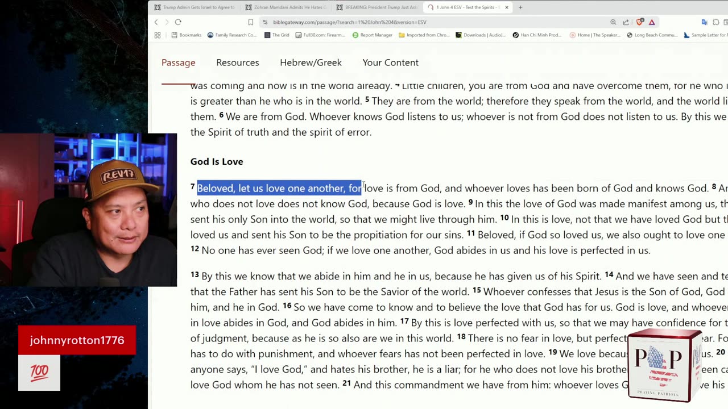Click the johnnyrotton1776 red banner
This screenshot has width=728, height=409.
(77, 340)
